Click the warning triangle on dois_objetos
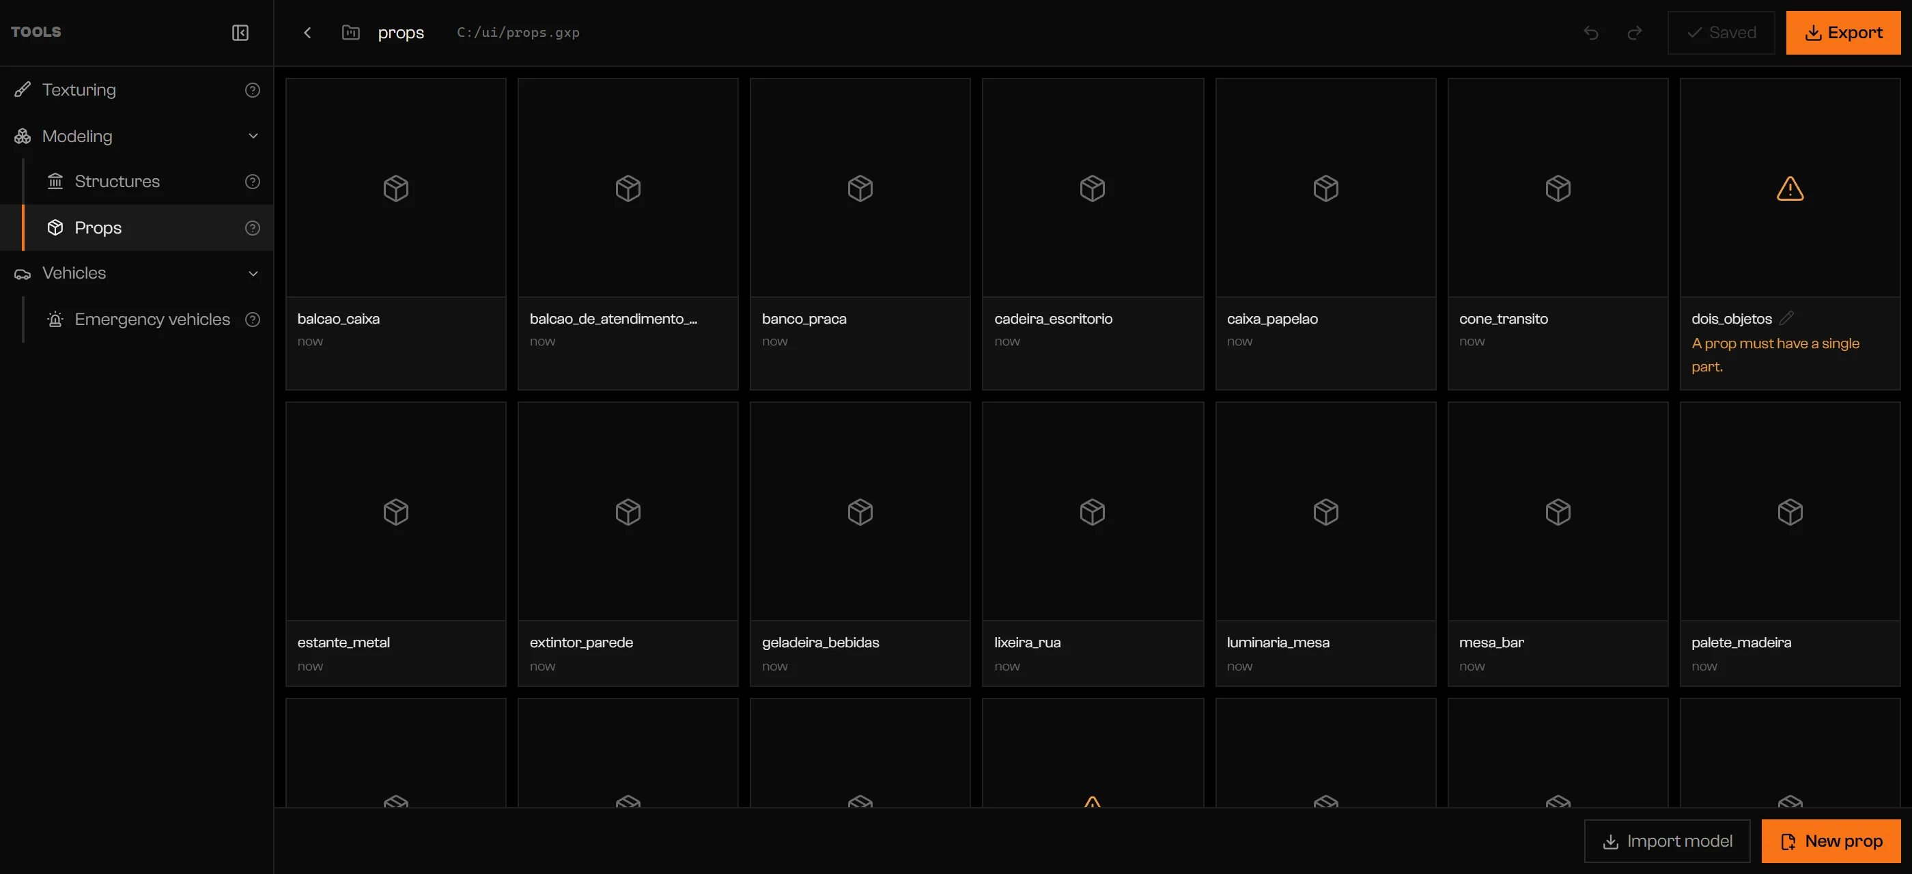Viewport: 1912px width, 874px height. pos(1790,188)
